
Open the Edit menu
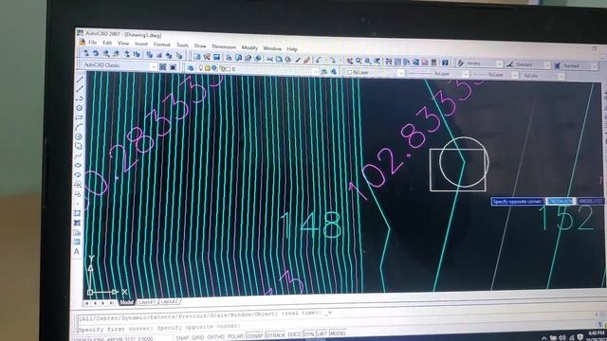pos(107,43)
